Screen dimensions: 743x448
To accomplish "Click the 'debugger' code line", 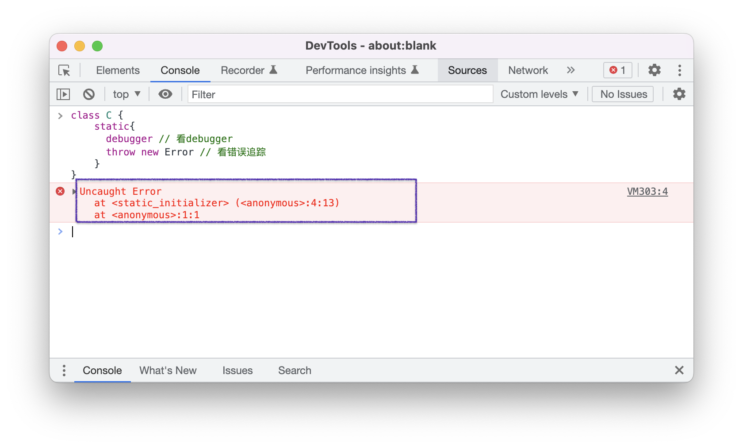I will 169,139.
